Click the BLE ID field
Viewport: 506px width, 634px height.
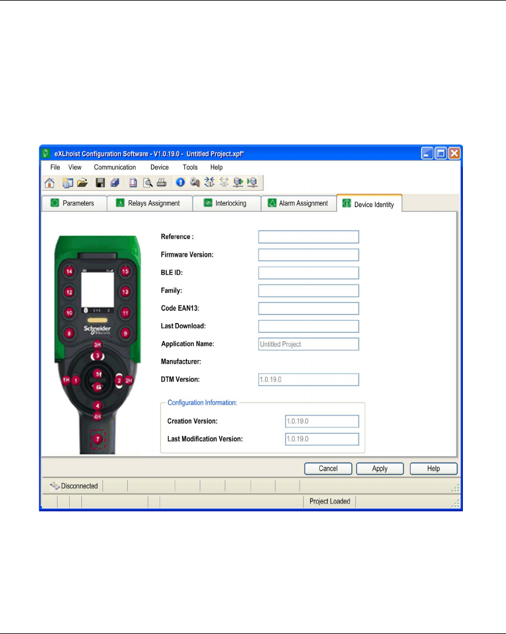[x=309, y=273]
